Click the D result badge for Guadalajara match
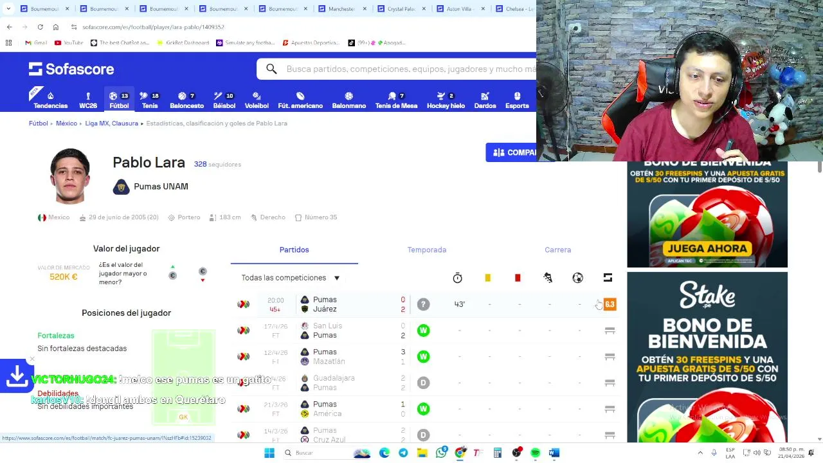823x463 pixels. coord(423,383)
